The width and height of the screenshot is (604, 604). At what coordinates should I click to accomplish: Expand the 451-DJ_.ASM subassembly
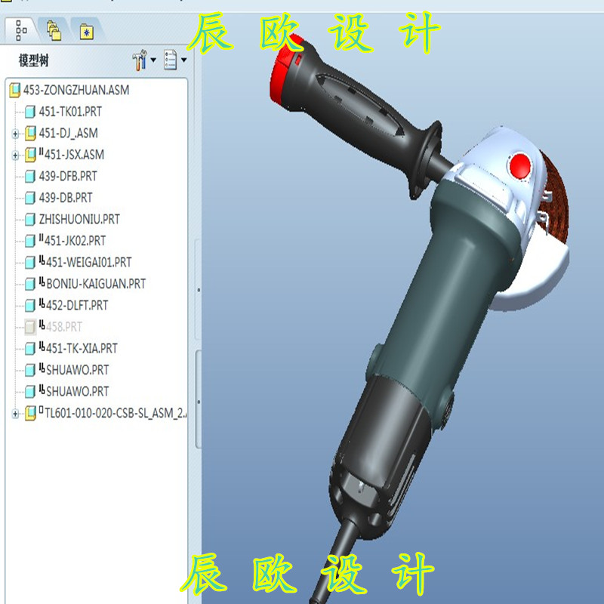coord(15,134)
